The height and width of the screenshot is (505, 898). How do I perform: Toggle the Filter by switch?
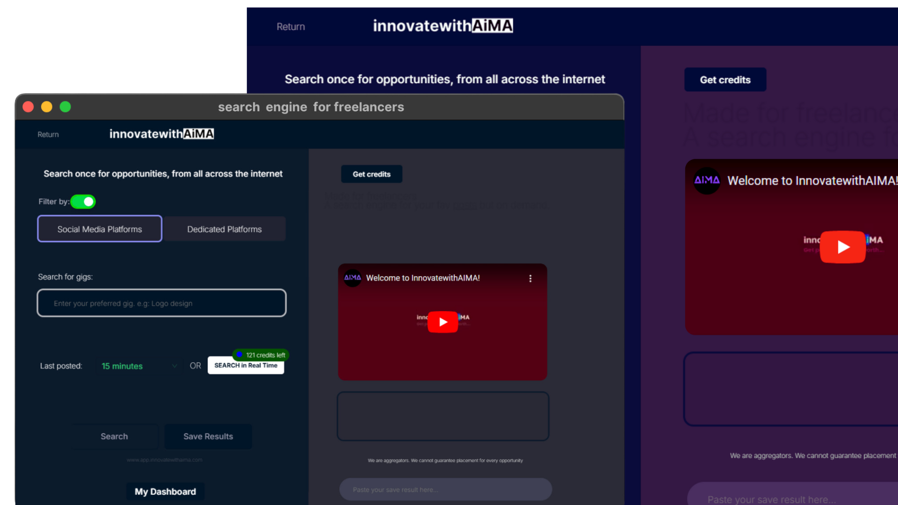(83, 202)
